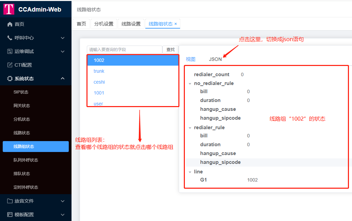
Task: Click the phone icon for 呼叫中心
Action: pyautogui.click(x=10, y=38)
